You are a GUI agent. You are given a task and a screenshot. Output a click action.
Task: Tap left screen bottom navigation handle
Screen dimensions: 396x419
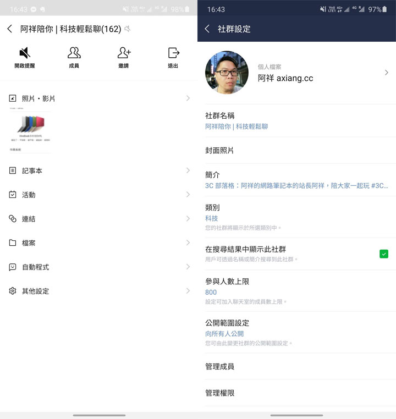99,415
